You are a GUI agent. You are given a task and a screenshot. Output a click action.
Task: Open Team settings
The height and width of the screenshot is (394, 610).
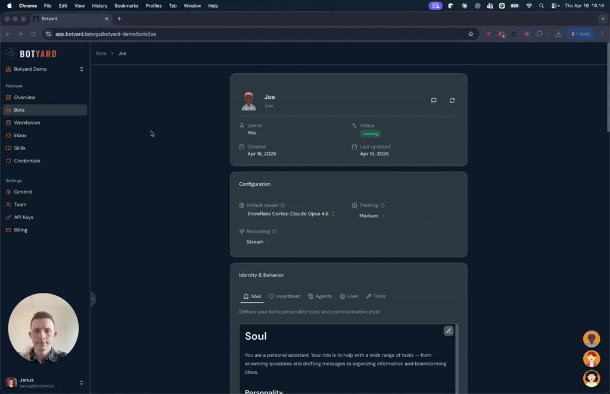45,204
